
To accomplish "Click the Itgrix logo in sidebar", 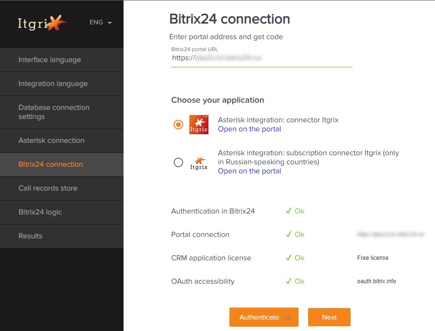I will tap(42, 23).
